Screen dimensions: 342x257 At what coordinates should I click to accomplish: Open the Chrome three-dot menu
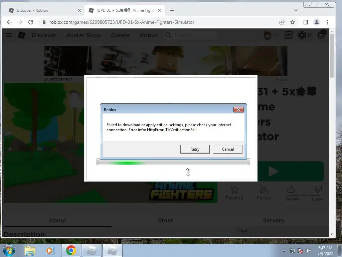click(327, 22)
